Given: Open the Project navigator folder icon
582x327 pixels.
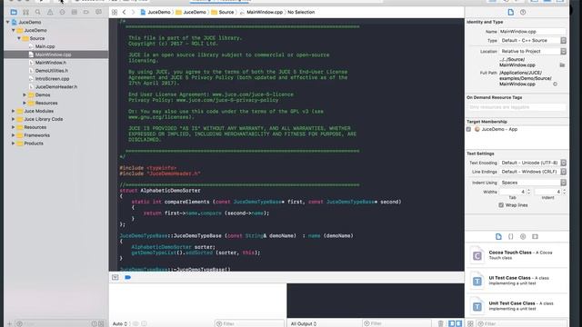Looking at the screenshot, I should point(14,12).
